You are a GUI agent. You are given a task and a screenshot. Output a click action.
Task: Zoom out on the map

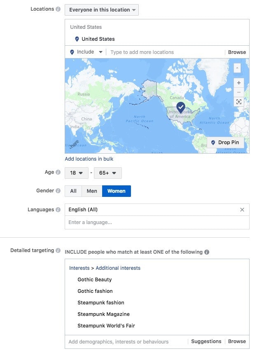point(238,92)
